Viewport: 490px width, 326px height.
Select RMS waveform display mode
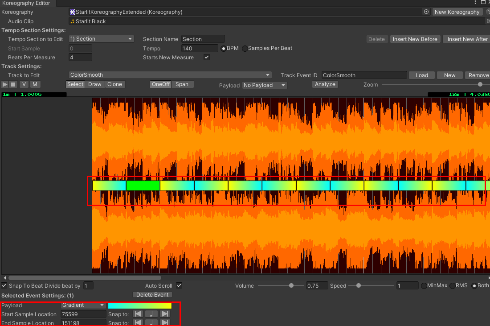coord(452,286)
